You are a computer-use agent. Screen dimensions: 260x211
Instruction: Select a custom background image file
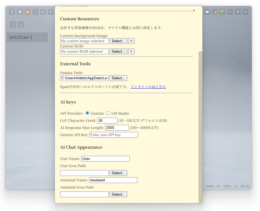(x=118, y=41)
